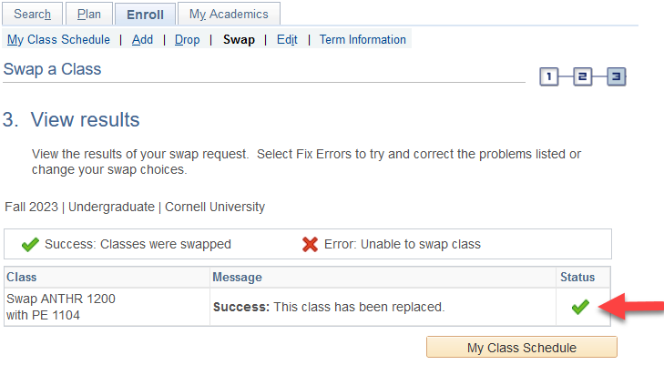This screenshot has width=664, height=365.
Task: Click the Add link in the sub-navigation
Action: coord(142,40)
